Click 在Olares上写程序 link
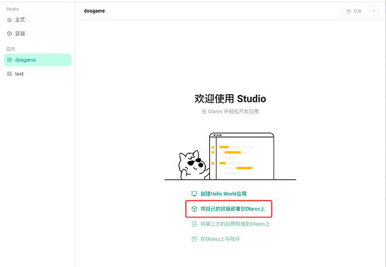The image size is (386, 267). (220, 239)
